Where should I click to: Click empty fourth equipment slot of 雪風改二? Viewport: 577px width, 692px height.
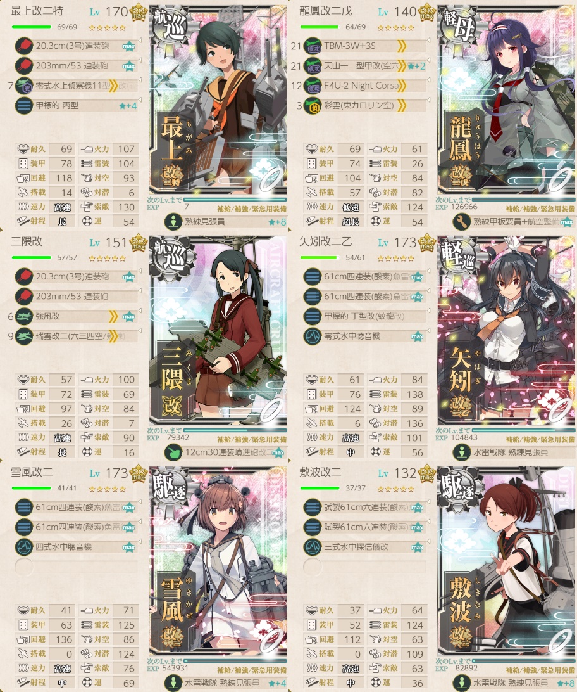click(x=76, y=567)
